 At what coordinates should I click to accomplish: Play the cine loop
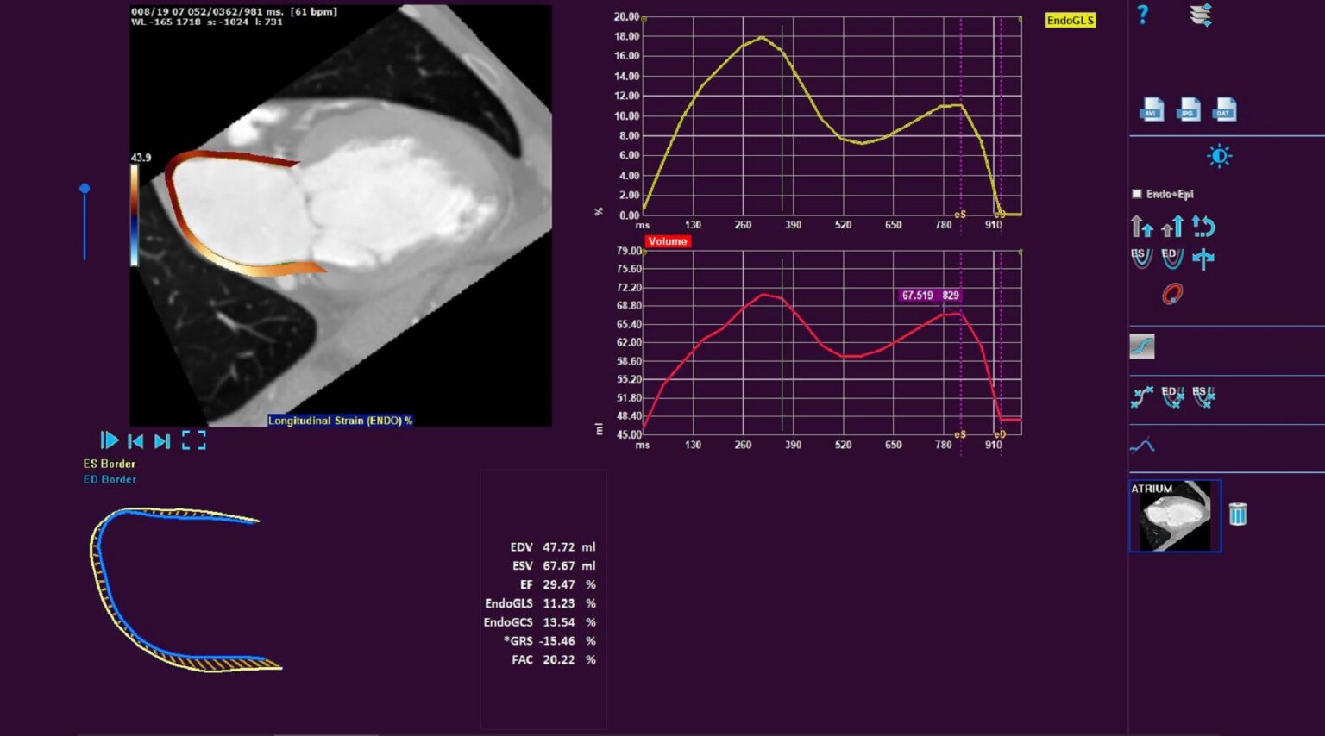110,441
